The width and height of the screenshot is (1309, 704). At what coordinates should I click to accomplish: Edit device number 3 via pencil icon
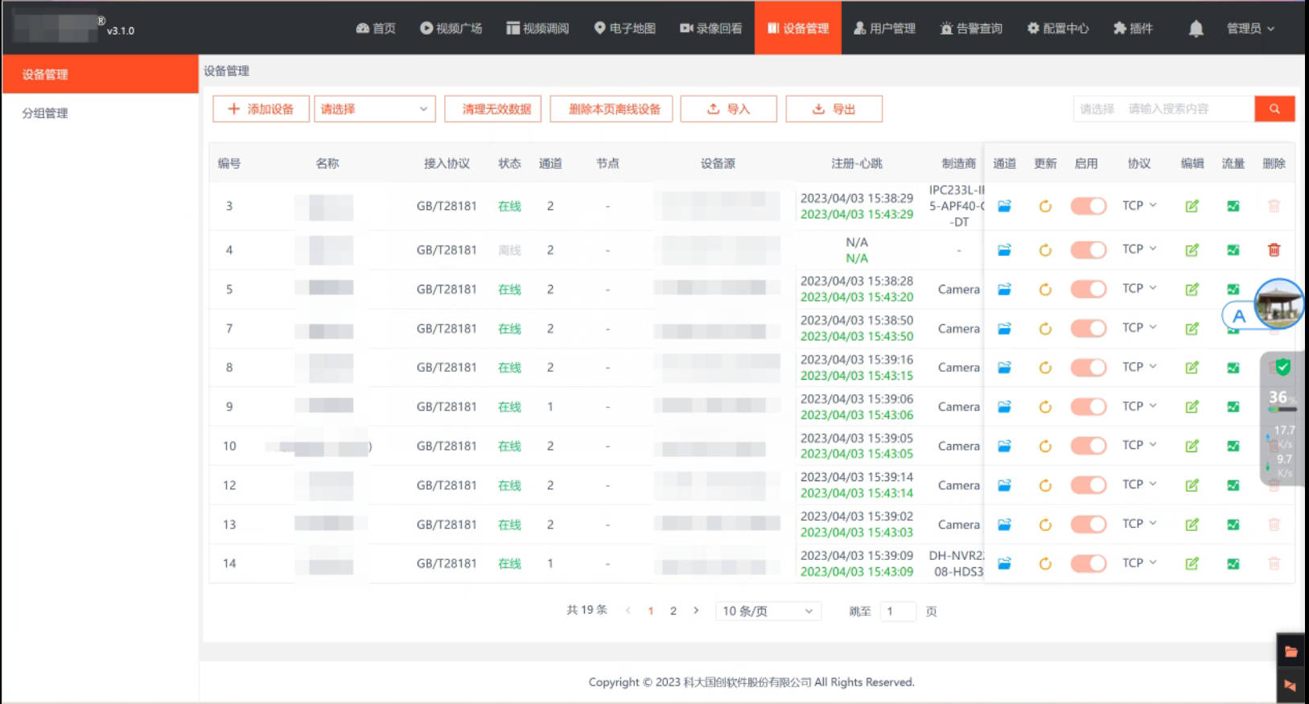(x=1192, y=207)
